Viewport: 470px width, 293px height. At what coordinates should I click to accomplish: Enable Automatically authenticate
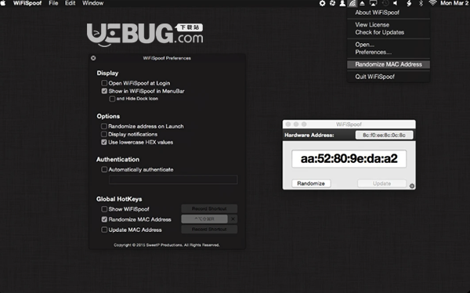104,169
